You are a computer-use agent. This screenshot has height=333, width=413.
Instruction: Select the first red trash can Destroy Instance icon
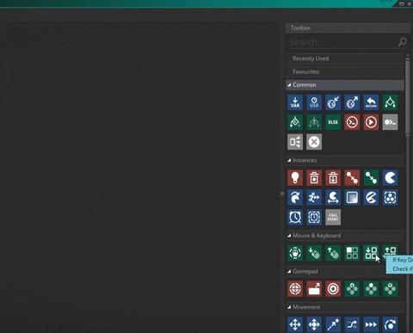point(314,178)
